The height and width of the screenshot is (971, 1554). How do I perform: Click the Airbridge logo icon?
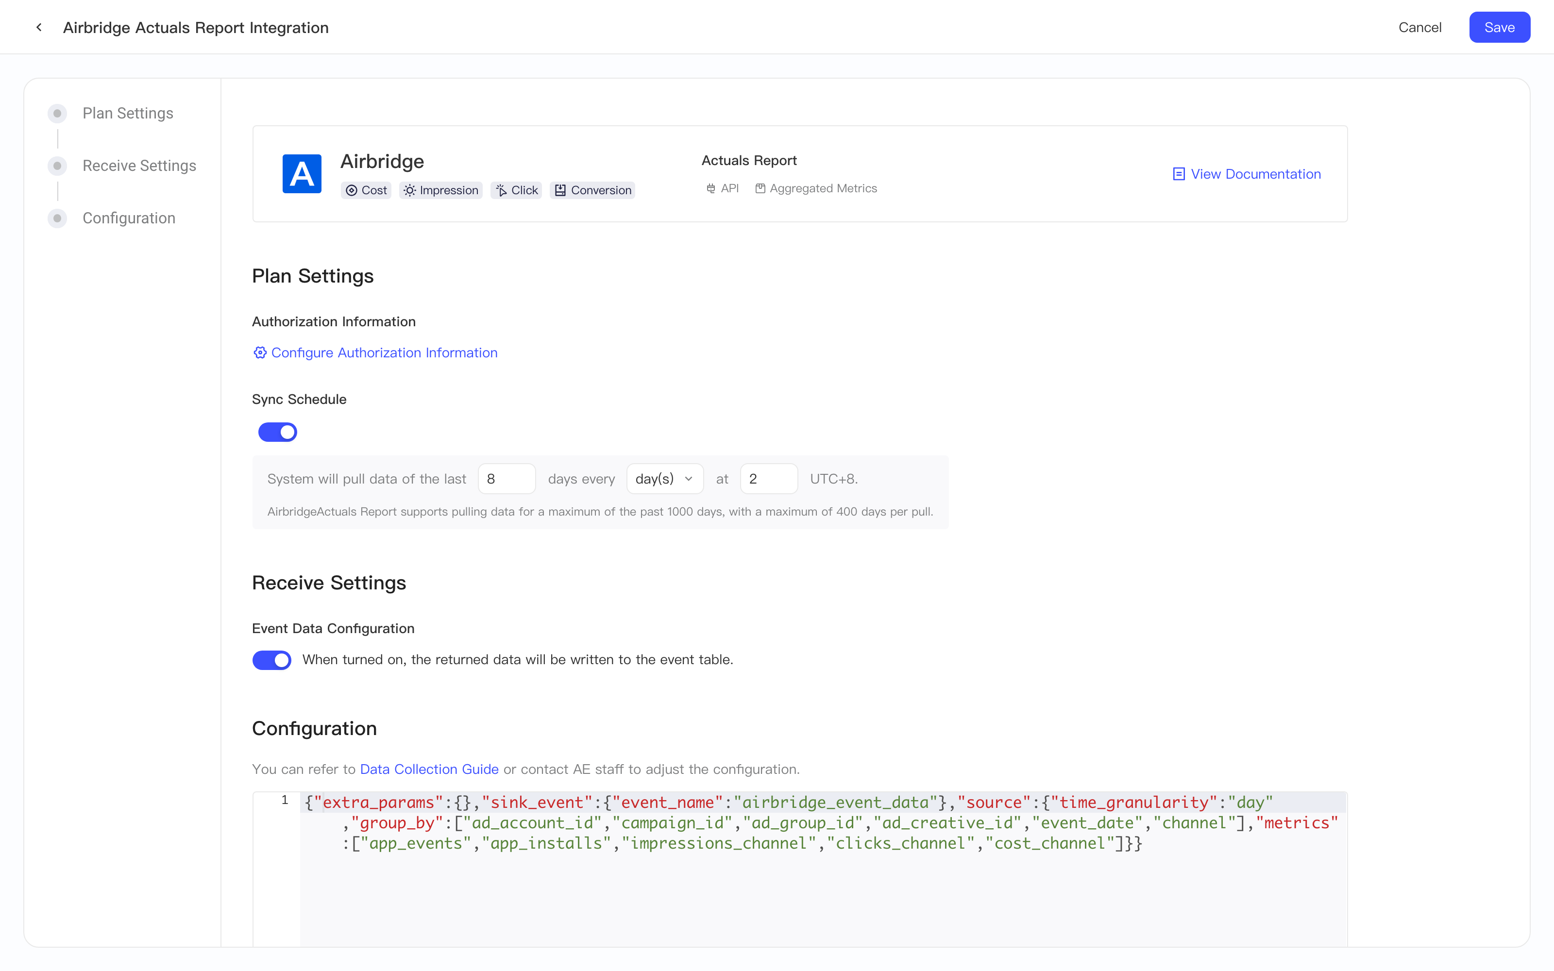302,173
